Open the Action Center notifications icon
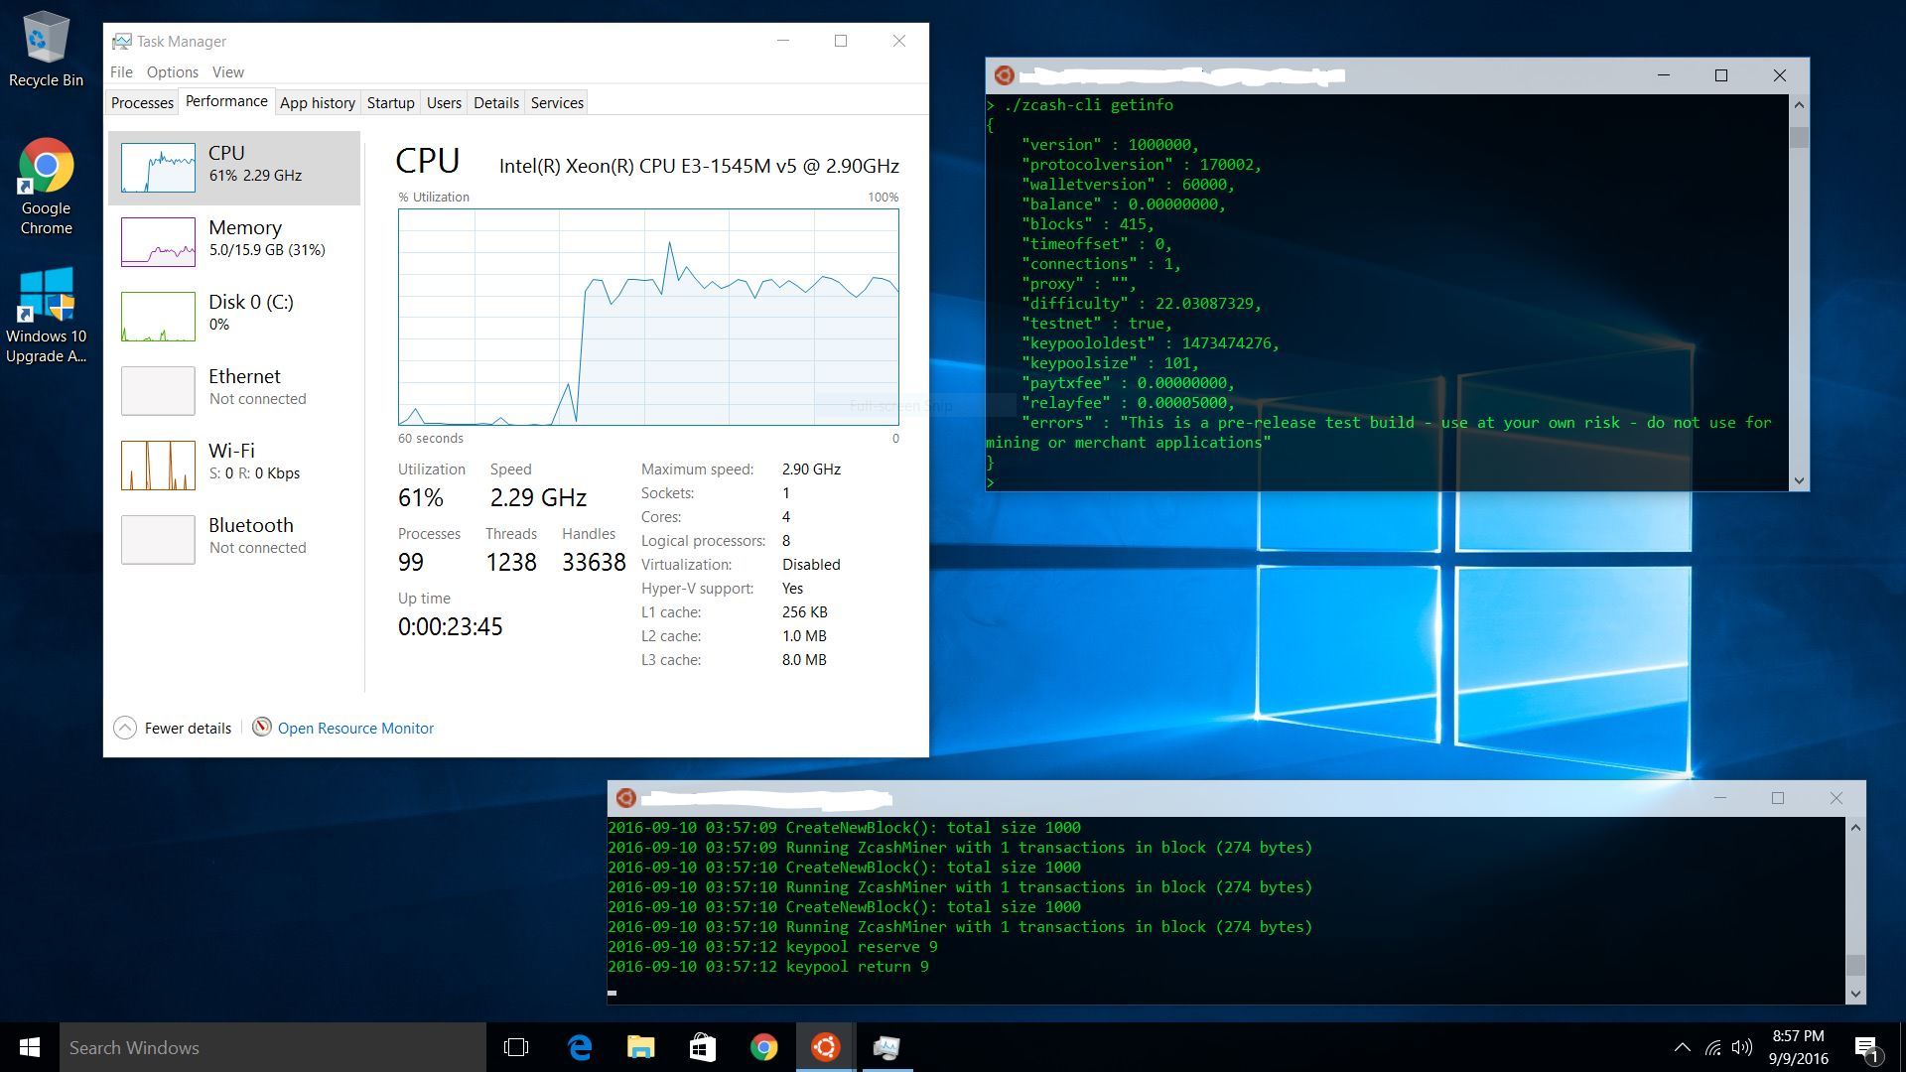 [x=1866, y=1047]
